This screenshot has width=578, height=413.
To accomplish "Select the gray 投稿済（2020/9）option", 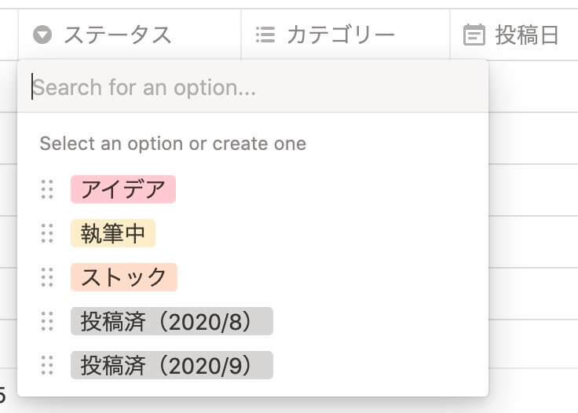I will (172, 365).
